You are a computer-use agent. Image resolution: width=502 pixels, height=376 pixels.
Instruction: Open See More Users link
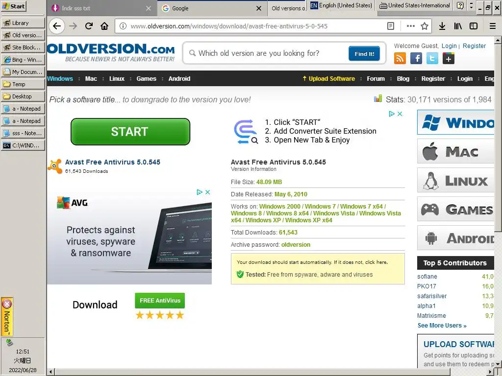point(442,326)
